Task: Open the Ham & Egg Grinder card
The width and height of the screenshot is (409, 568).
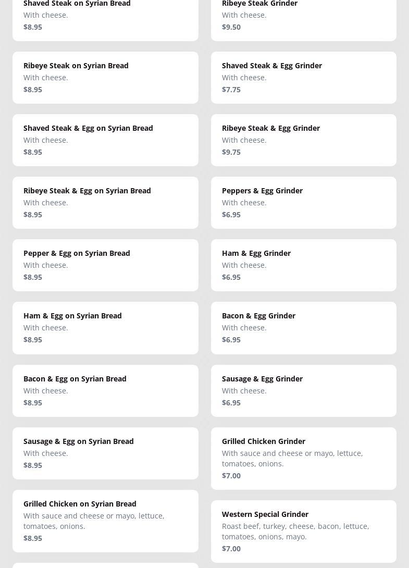Action: 303,265
